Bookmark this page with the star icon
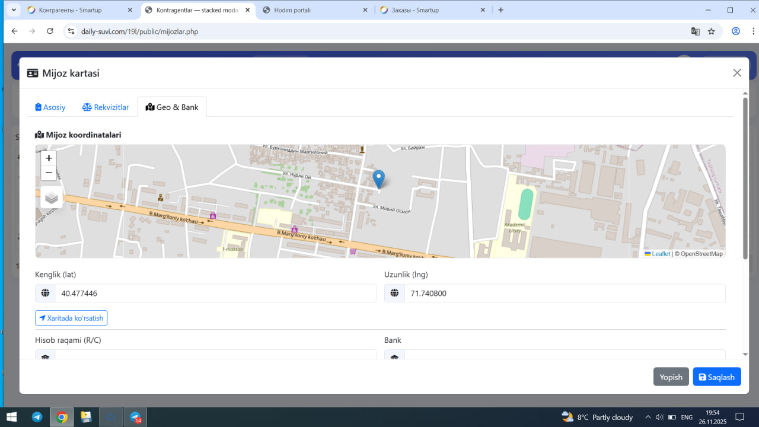759x427 pixels. tap(712, 31)
